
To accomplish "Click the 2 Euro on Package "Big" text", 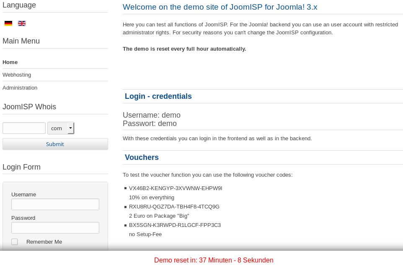I will pos(159,216).
